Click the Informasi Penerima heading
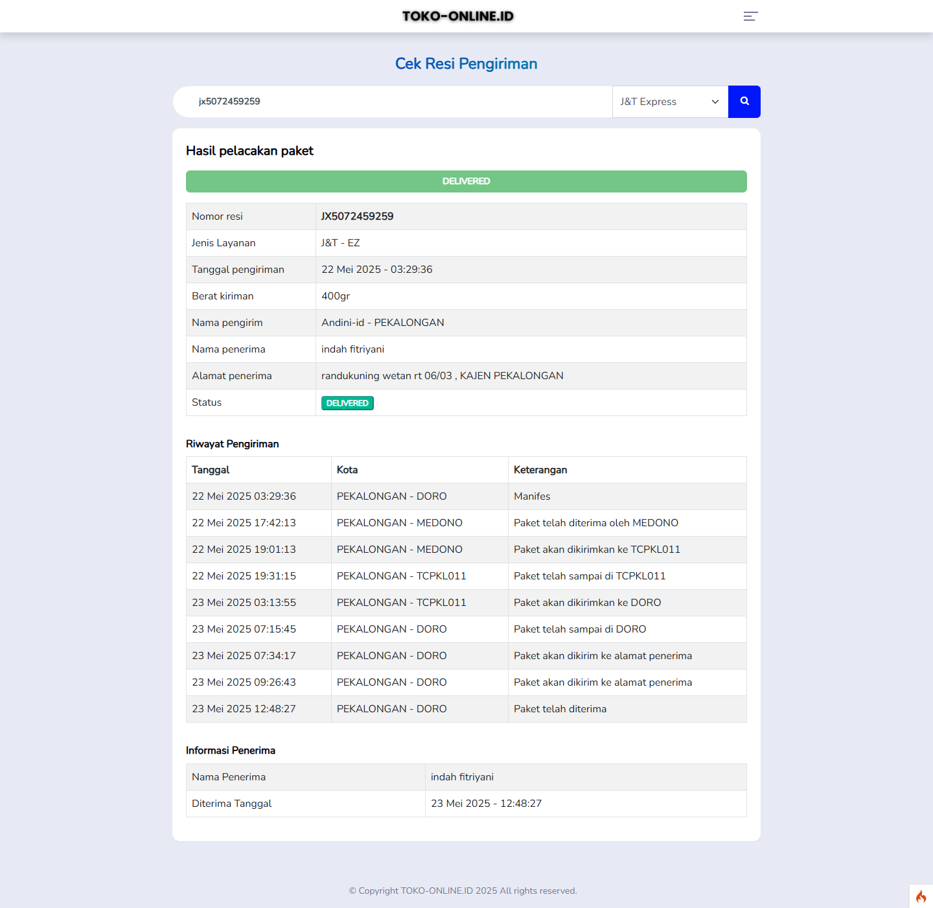This screenshot has height=908, width=933. [231, 751]
